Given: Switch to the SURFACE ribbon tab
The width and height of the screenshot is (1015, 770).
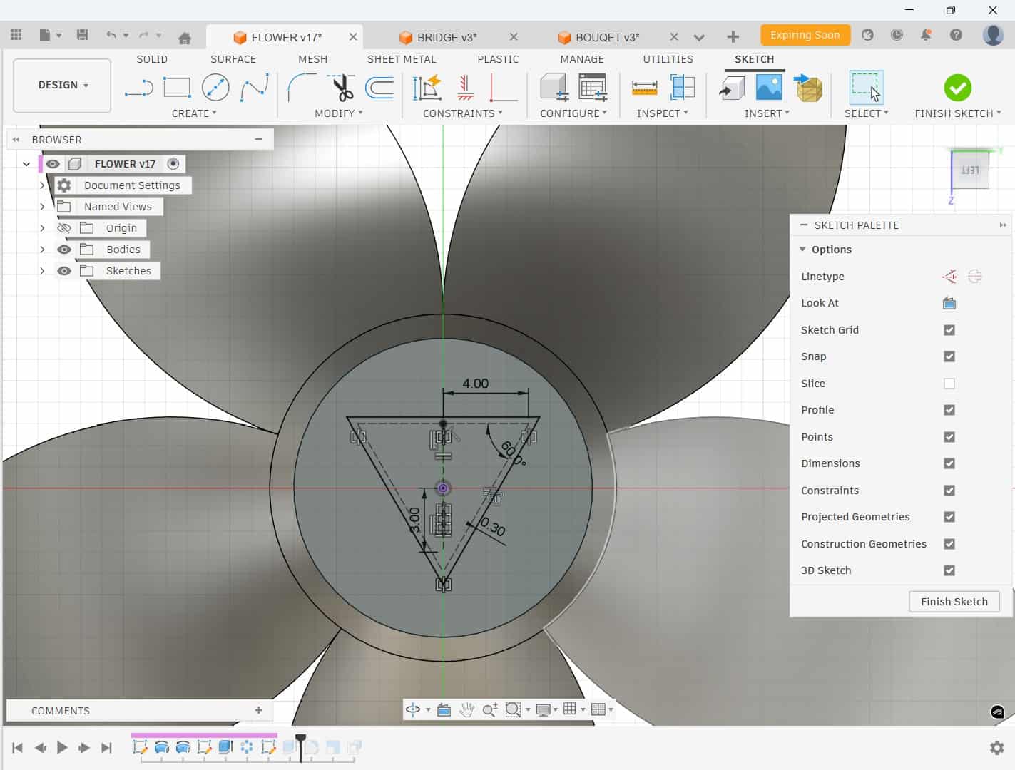Looking at the screenshot, I should [233, 59].
